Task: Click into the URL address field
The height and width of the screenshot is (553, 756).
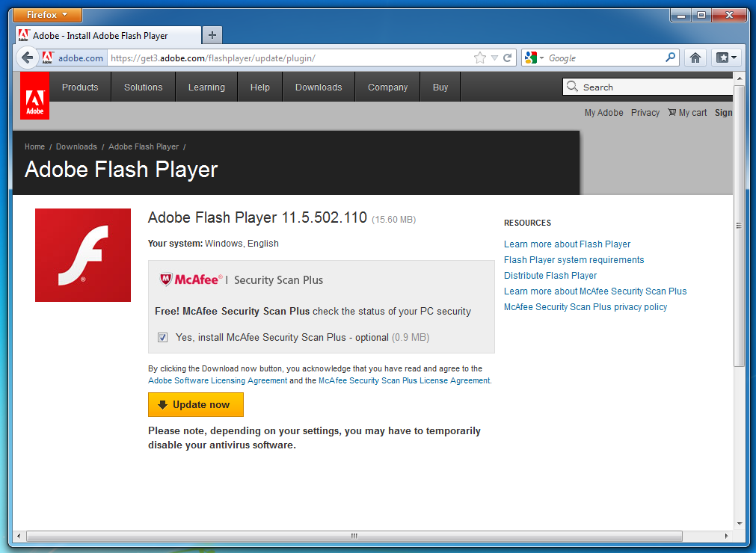Action: (289, 58)
